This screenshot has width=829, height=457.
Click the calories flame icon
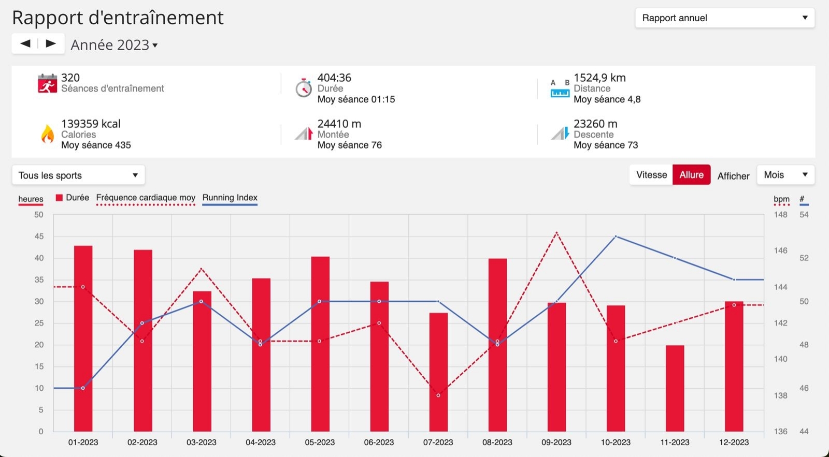pos(47,134)
